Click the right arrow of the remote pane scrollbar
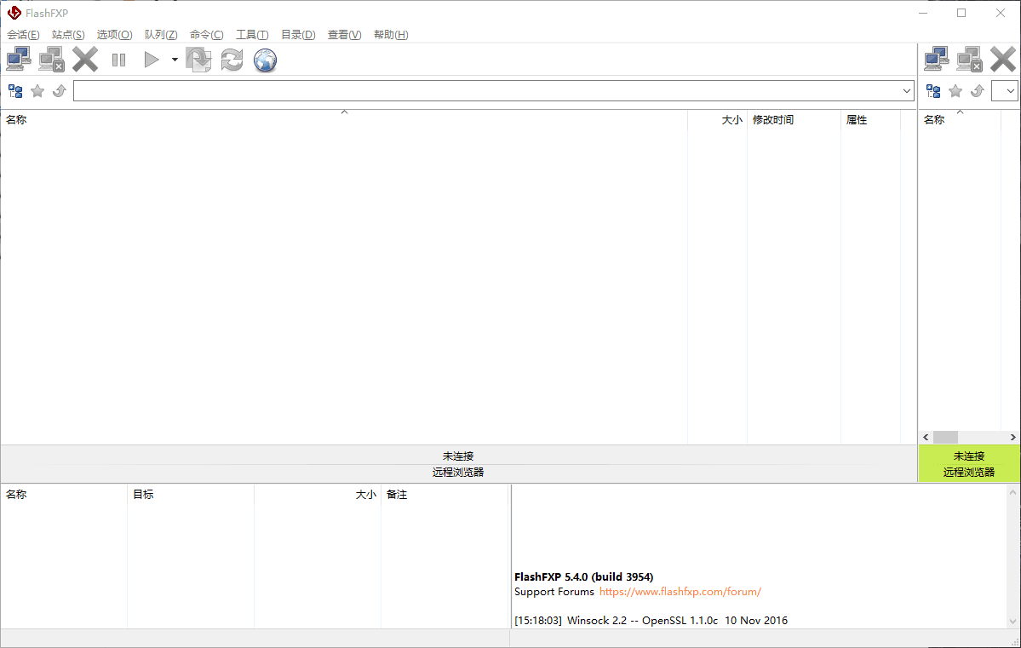The width and height of the screenshot is (1021, 648). pos(1013,437)
